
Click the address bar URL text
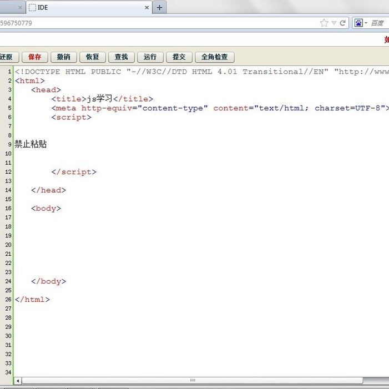16,23
